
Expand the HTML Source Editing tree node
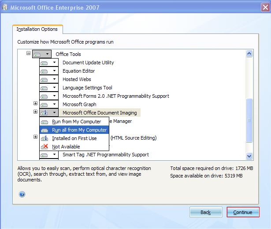(35, 137)
